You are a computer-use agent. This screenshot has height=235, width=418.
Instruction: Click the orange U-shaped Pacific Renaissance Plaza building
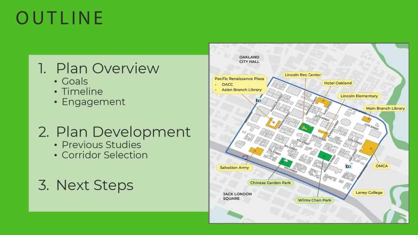[273, 122]
